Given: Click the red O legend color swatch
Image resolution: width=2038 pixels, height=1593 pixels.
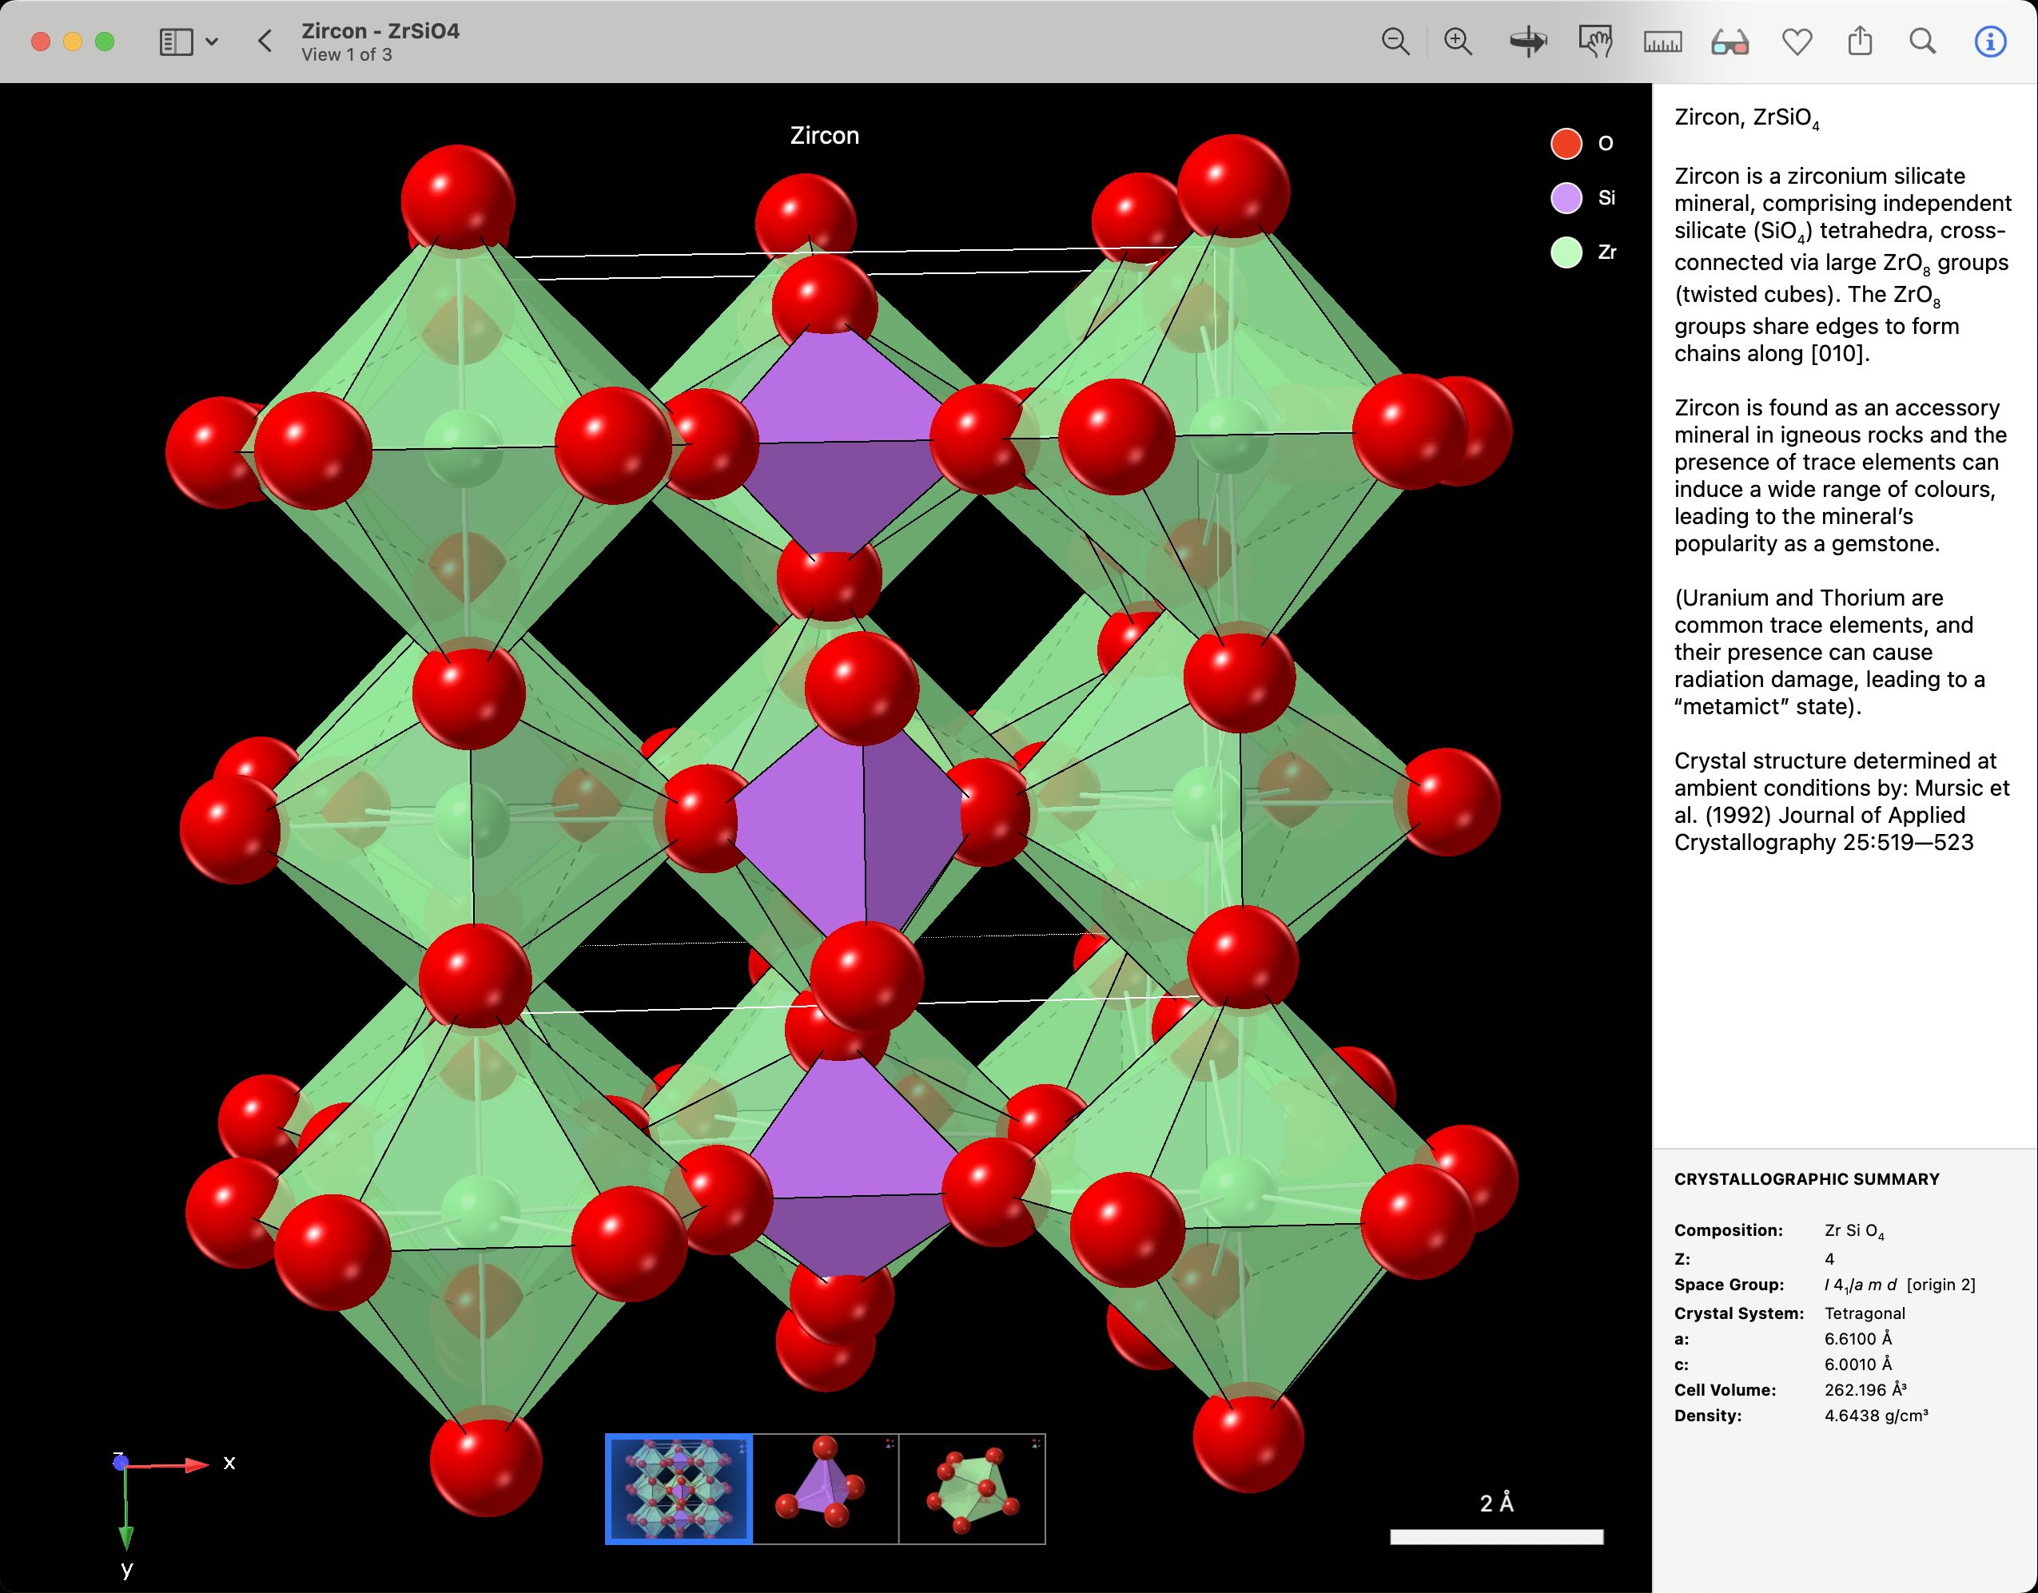Looking at the screenshot, I should tap(1566, 144).
